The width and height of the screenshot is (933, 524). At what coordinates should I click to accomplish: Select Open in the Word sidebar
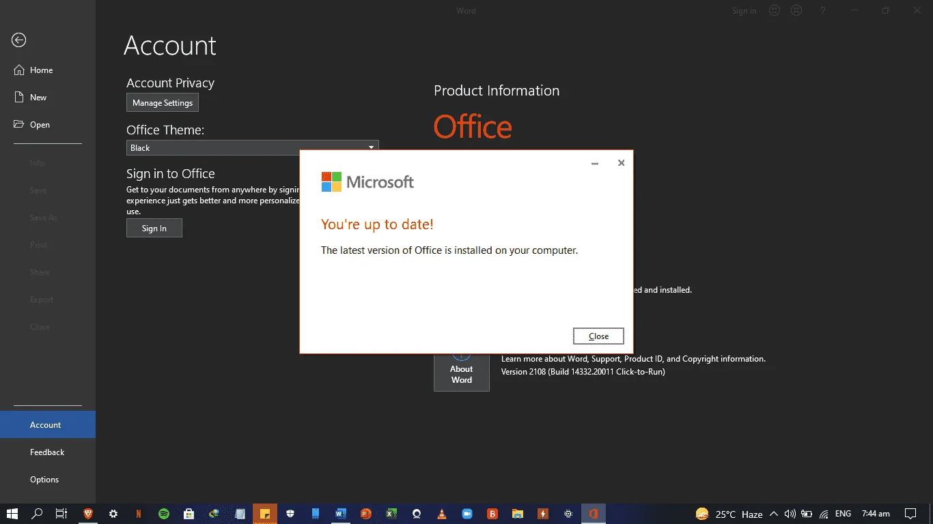click(48, 125)
